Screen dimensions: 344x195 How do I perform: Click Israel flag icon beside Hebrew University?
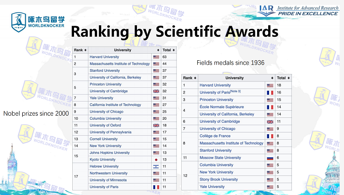[x=156, y=167]
